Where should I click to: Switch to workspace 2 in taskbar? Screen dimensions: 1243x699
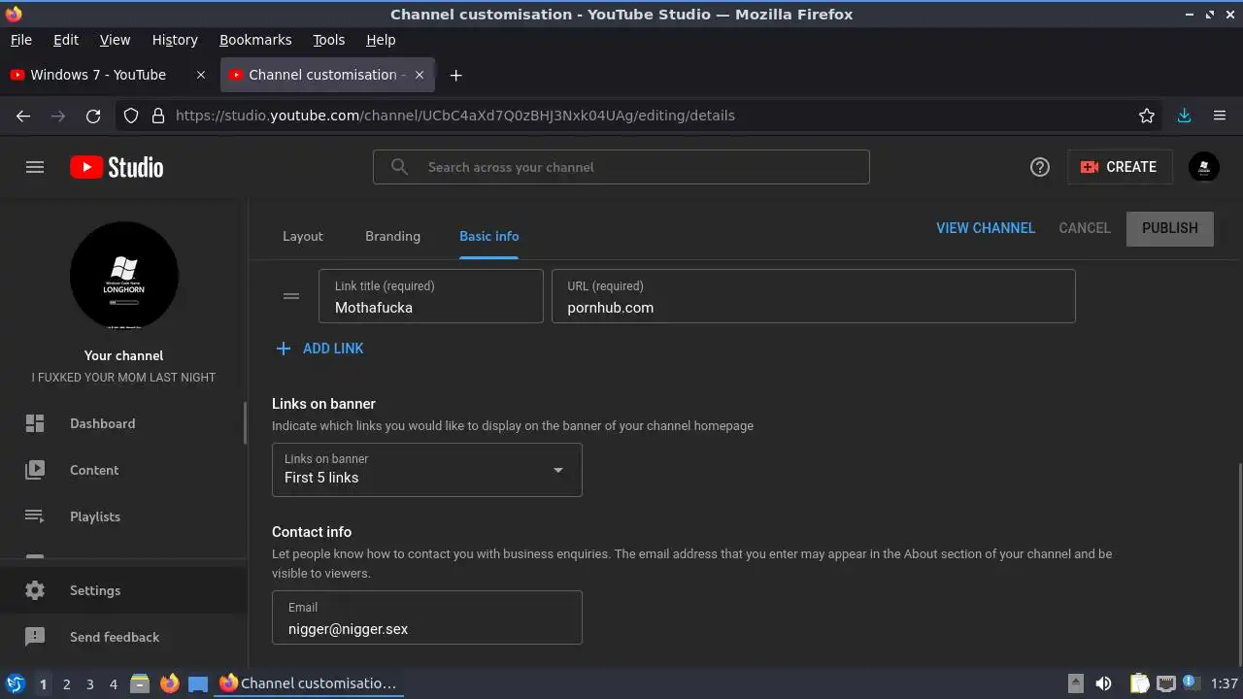(66, 684)
